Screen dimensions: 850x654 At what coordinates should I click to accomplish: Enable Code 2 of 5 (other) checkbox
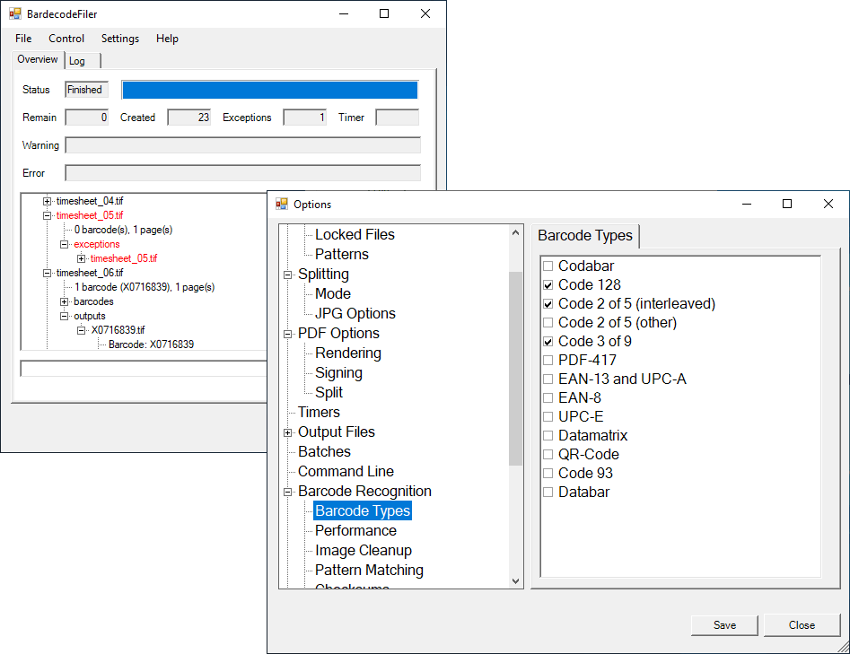tap(548, 322)
